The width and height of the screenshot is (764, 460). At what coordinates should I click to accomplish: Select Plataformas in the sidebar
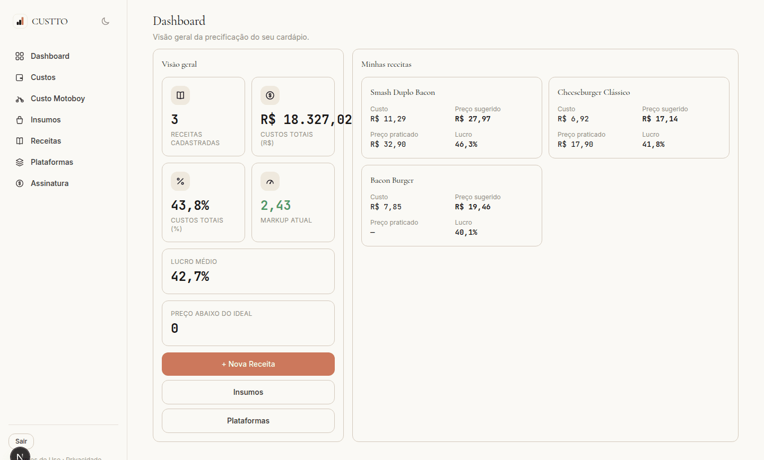click(64, 162)
